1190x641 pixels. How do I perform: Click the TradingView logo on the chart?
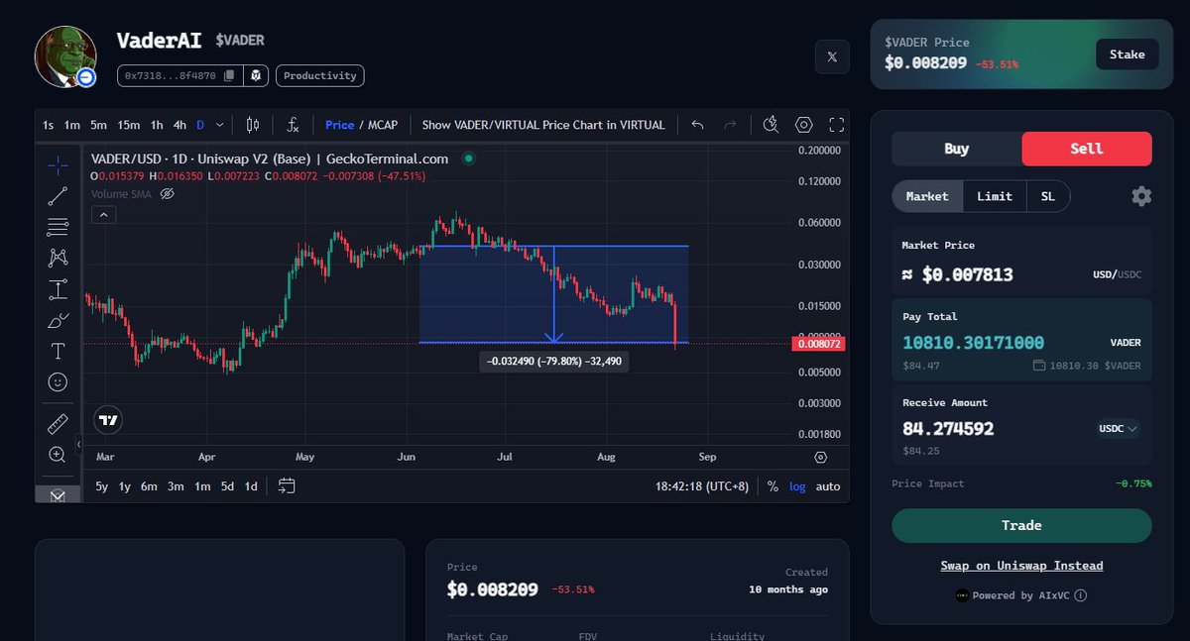coord(109,420)
